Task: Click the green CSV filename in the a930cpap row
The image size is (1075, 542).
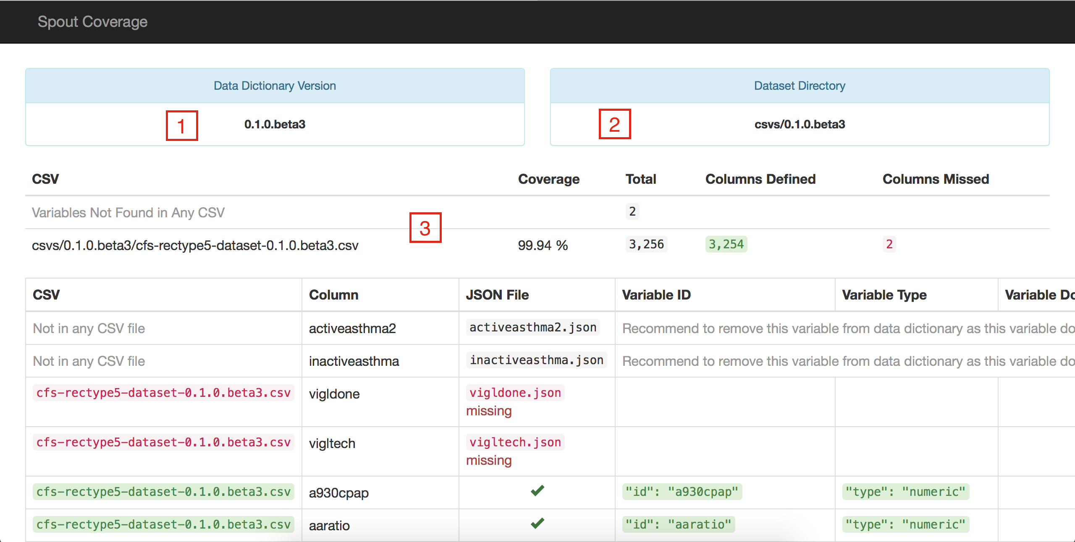Action: [163, 492]
